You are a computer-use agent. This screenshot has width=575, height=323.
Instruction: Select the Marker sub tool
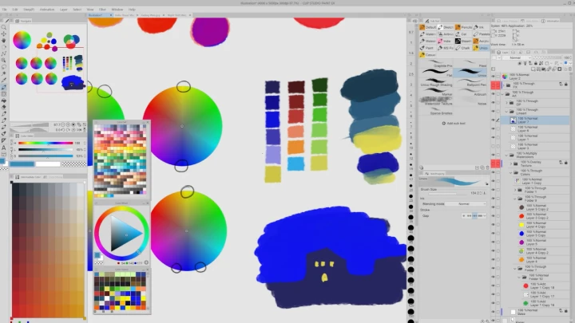click(436, 92)
